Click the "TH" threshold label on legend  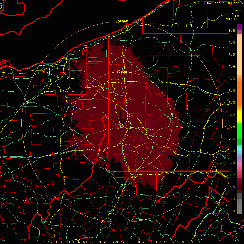tap(233, 211)
